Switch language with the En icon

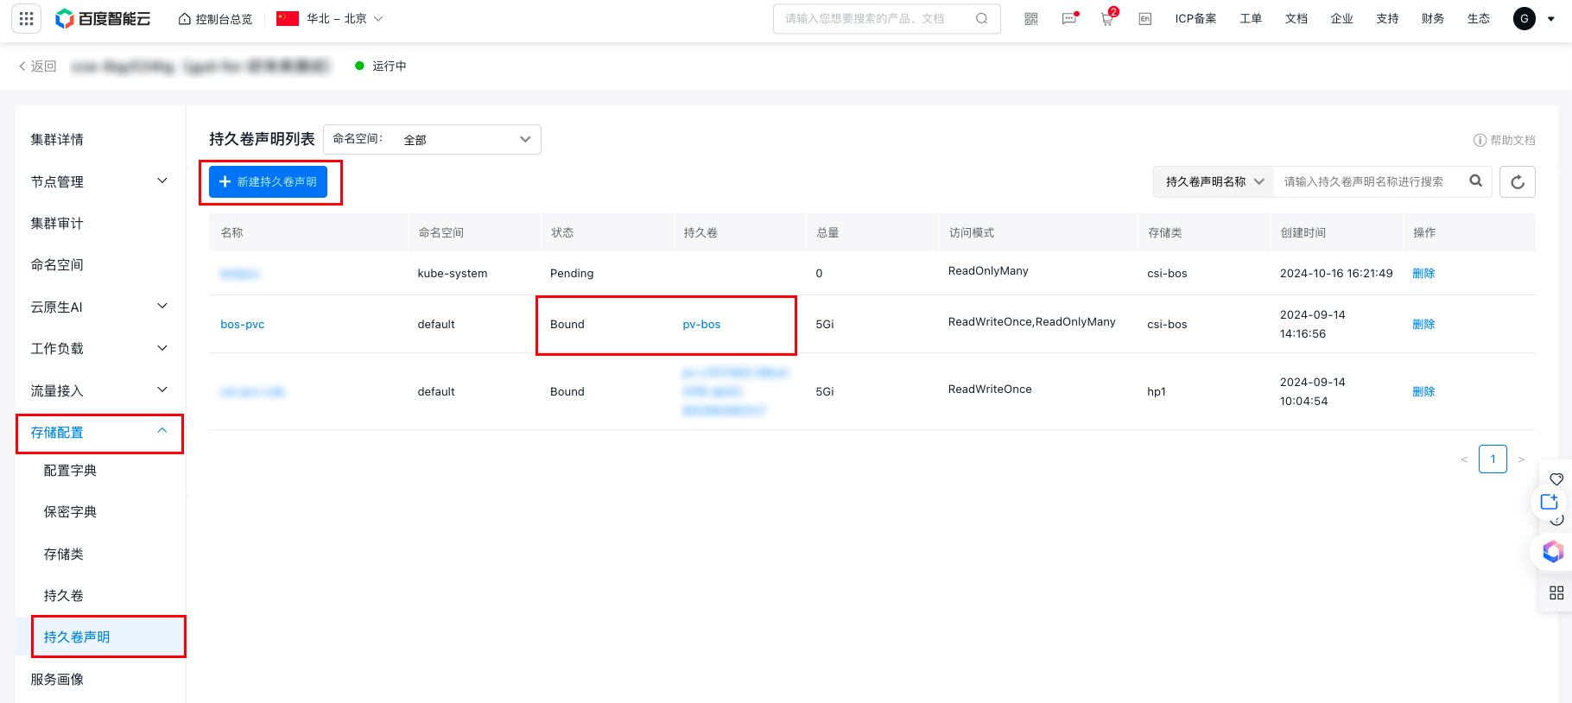tap(1145, 18)
